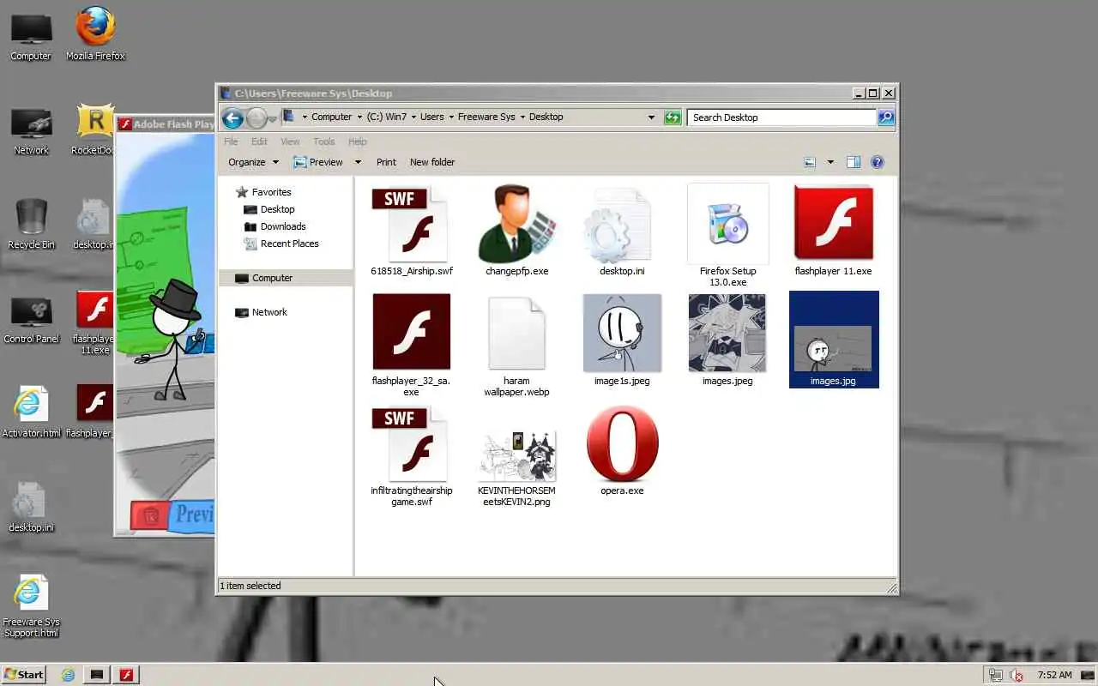Click the search magnifier icon

(886, 117)
